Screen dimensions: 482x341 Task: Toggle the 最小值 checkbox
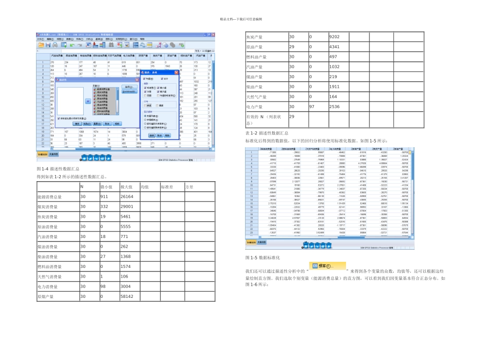click(x=158, y=88)
